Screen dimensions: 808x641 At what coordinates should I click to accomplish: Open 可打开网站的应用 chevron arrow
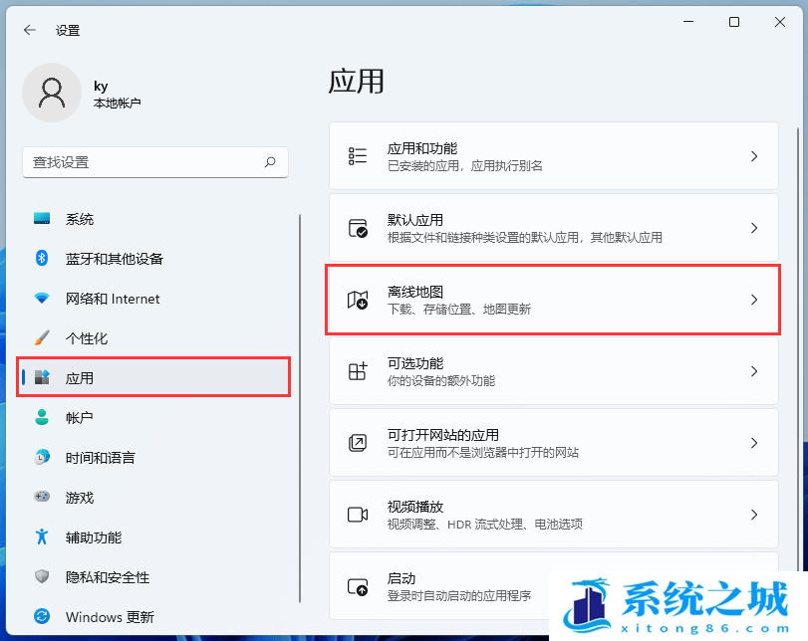coord(754,443)
